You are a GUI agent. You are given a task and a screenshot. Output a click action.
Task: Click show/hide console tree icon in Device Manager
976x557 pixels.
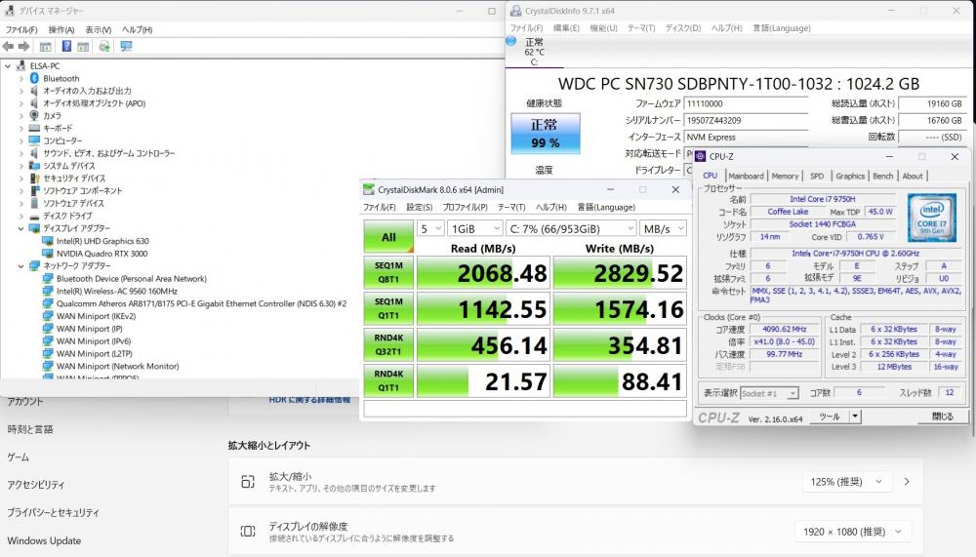pos(46,47)
